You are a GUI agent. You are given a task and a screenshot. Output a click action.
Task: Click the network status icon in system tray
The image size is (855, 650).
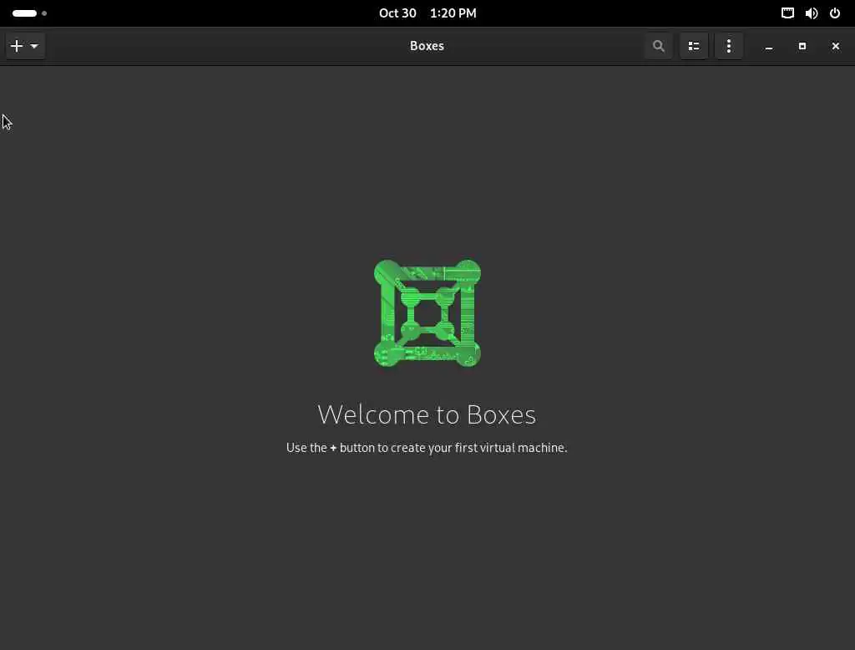787,13
